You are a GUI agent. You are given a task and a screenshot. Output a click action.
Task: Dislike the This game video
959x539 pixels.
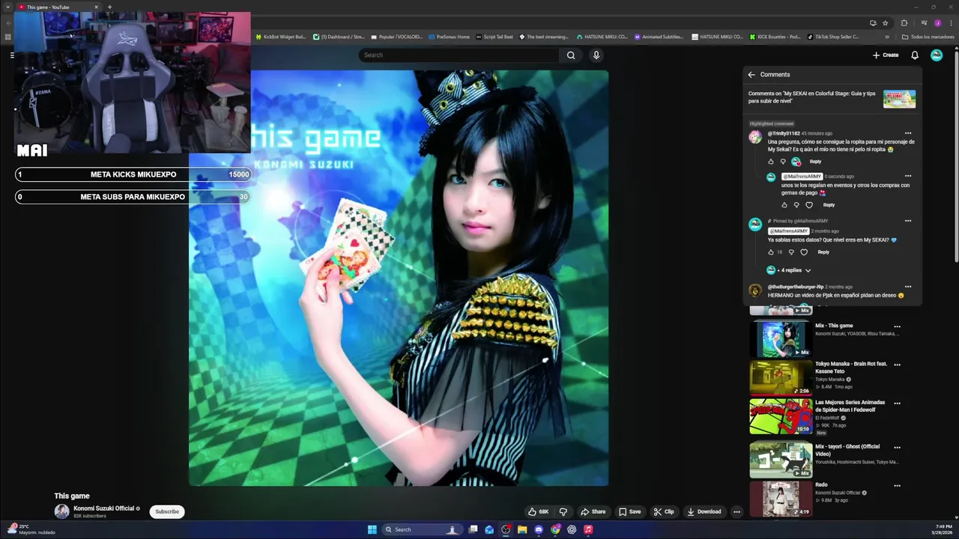(563, 512)
